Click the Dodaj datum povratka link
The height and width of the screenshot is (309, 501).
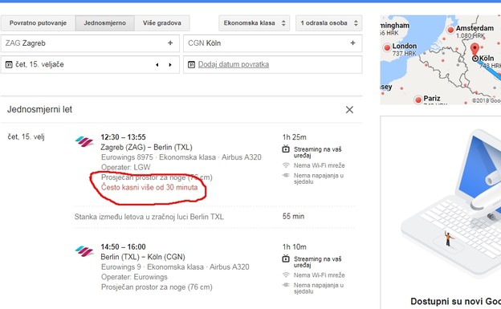pyautogui.click(x=234, y=64)
